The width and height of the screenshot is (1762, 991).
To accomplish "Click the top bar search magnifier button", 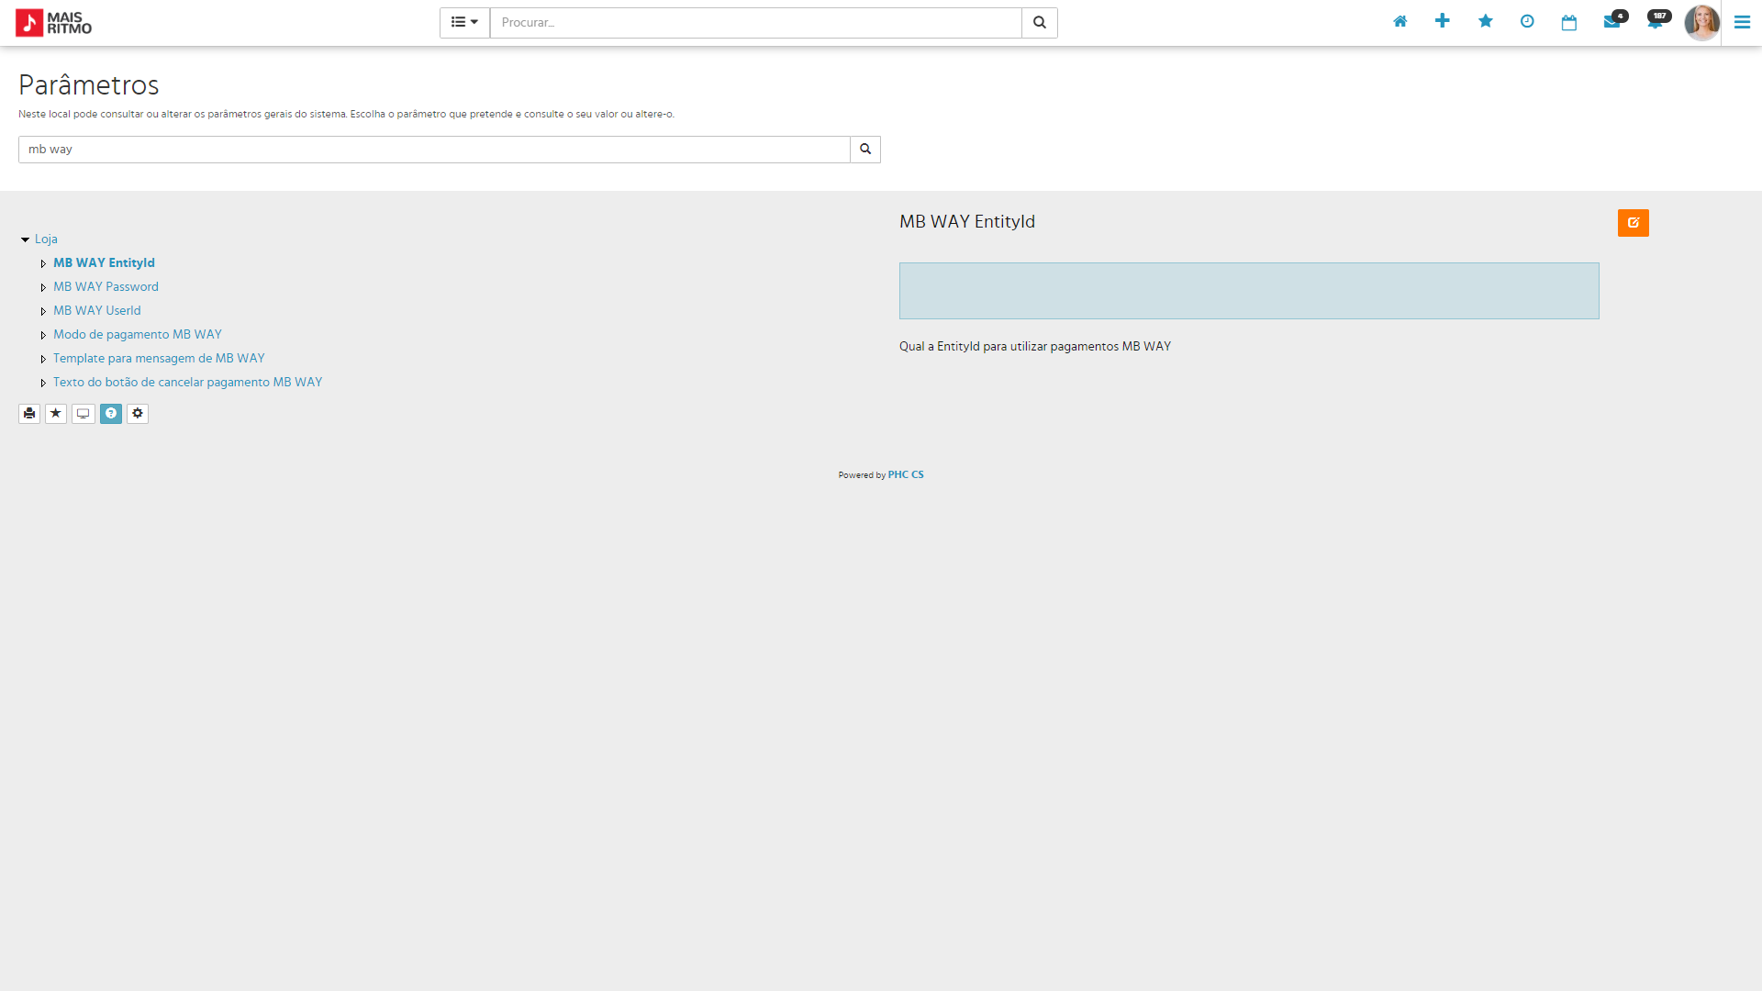I will click(x=1040, y=23).
